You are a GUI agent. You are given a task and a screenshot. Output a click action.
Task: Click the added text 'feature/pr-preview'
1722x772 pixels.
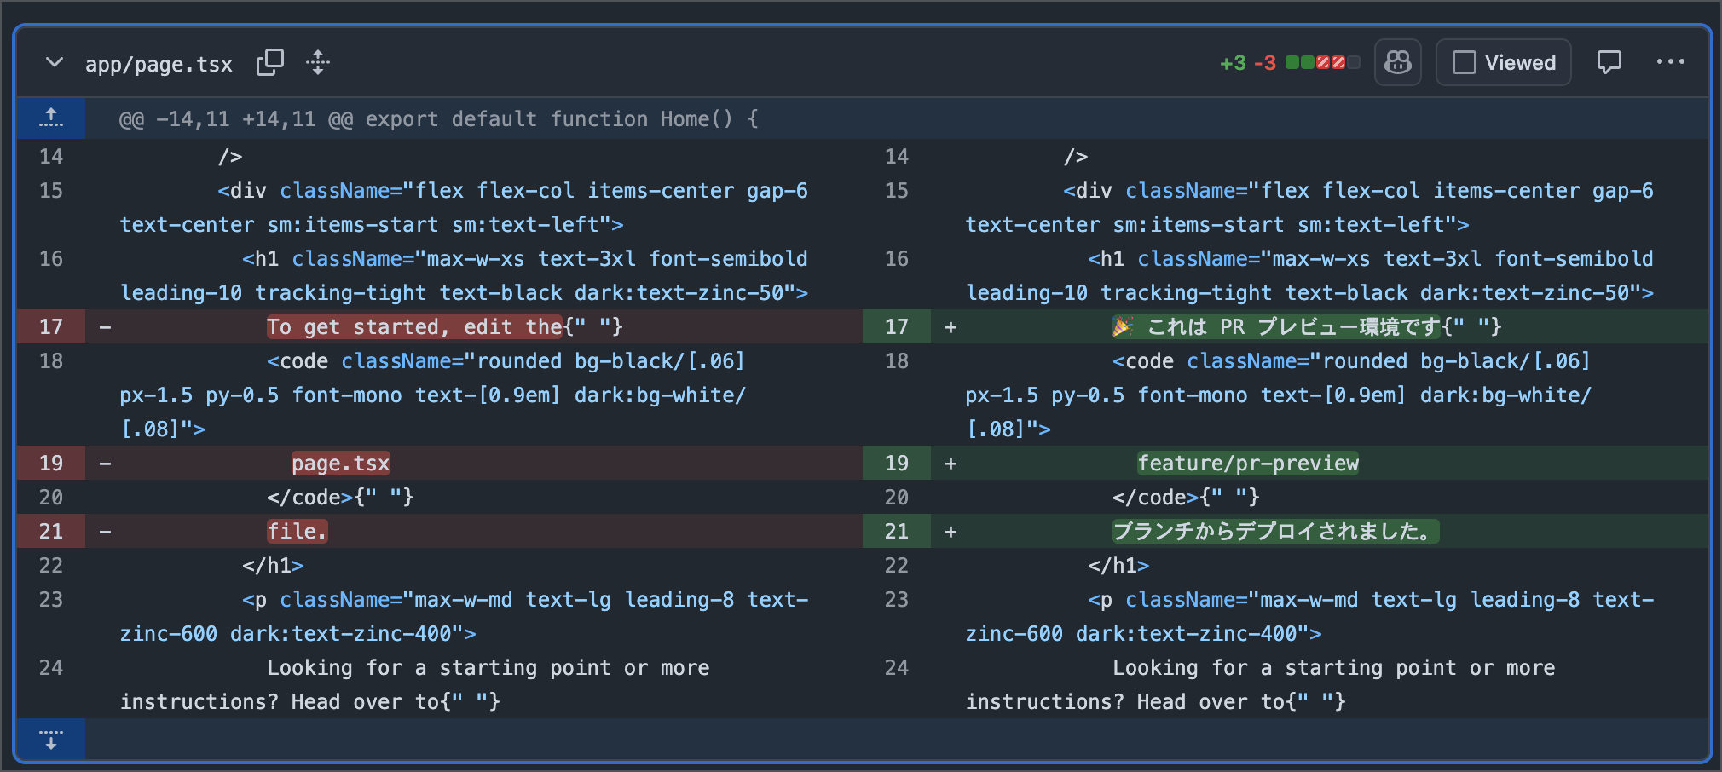pyautogui.click(x=1248, y=463)
